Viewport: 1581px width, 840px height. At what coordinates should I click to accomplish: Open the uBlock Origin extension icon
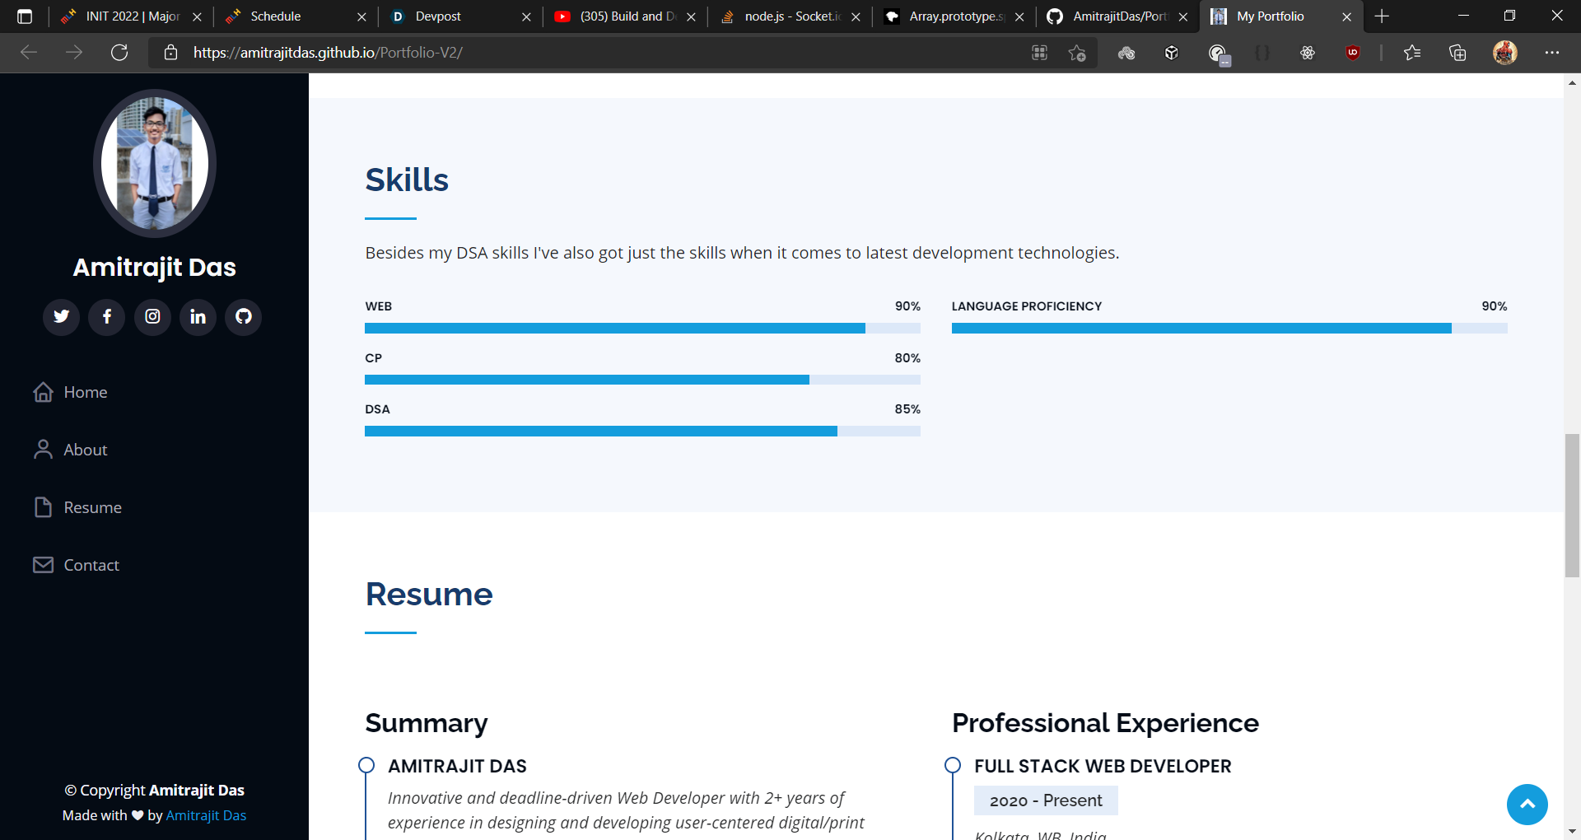pyautogui.click(x=1353, y=53)
